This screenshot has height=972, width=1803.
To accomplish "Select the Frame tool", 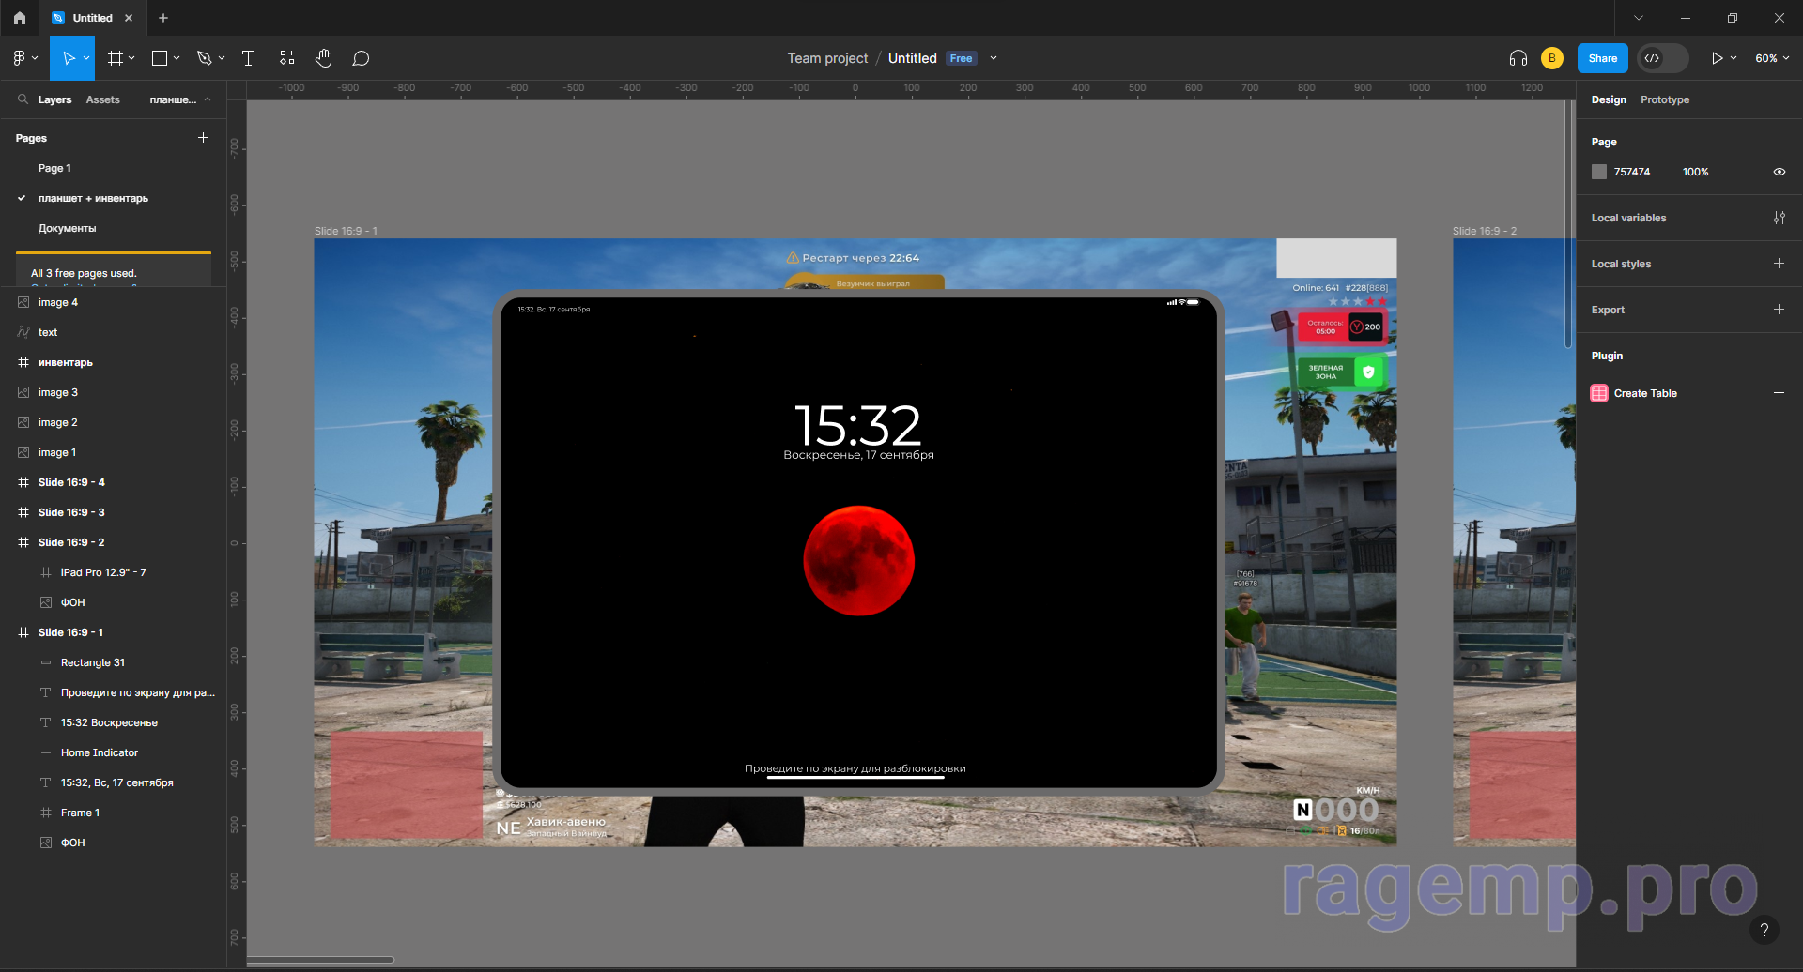I will coord(116,58).
